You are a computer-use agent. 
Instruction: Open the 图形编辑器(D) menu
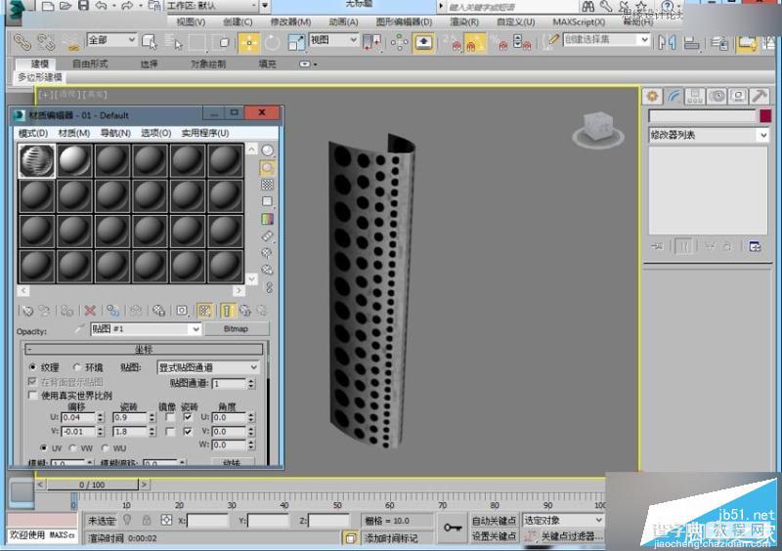click(x=404, y=21)
